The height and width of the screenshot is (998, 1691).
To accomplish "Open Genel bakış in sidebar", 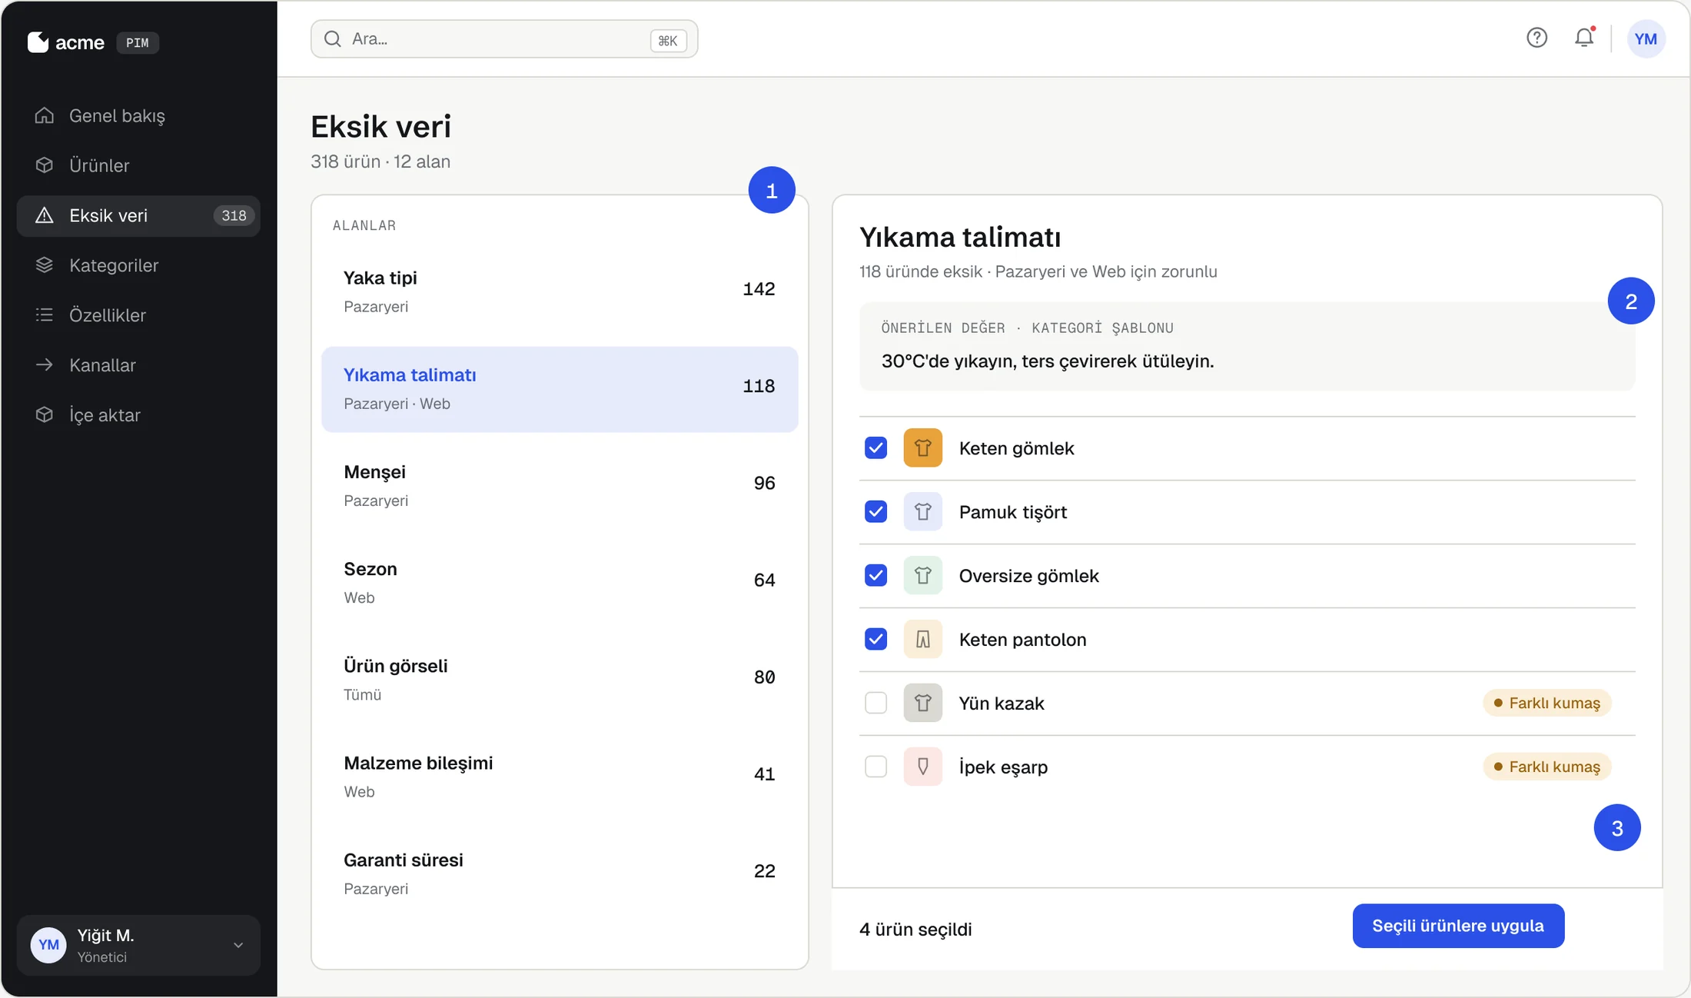I will pyautogui.click(x=138, y=115).
